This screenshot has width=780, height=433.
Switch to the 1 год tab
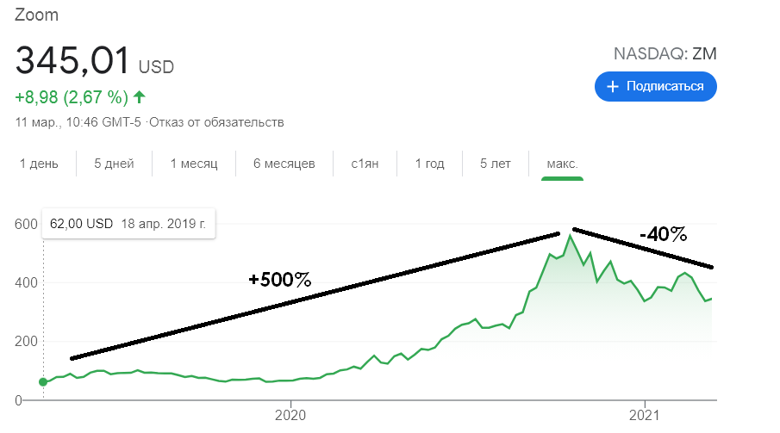[429, 164]
